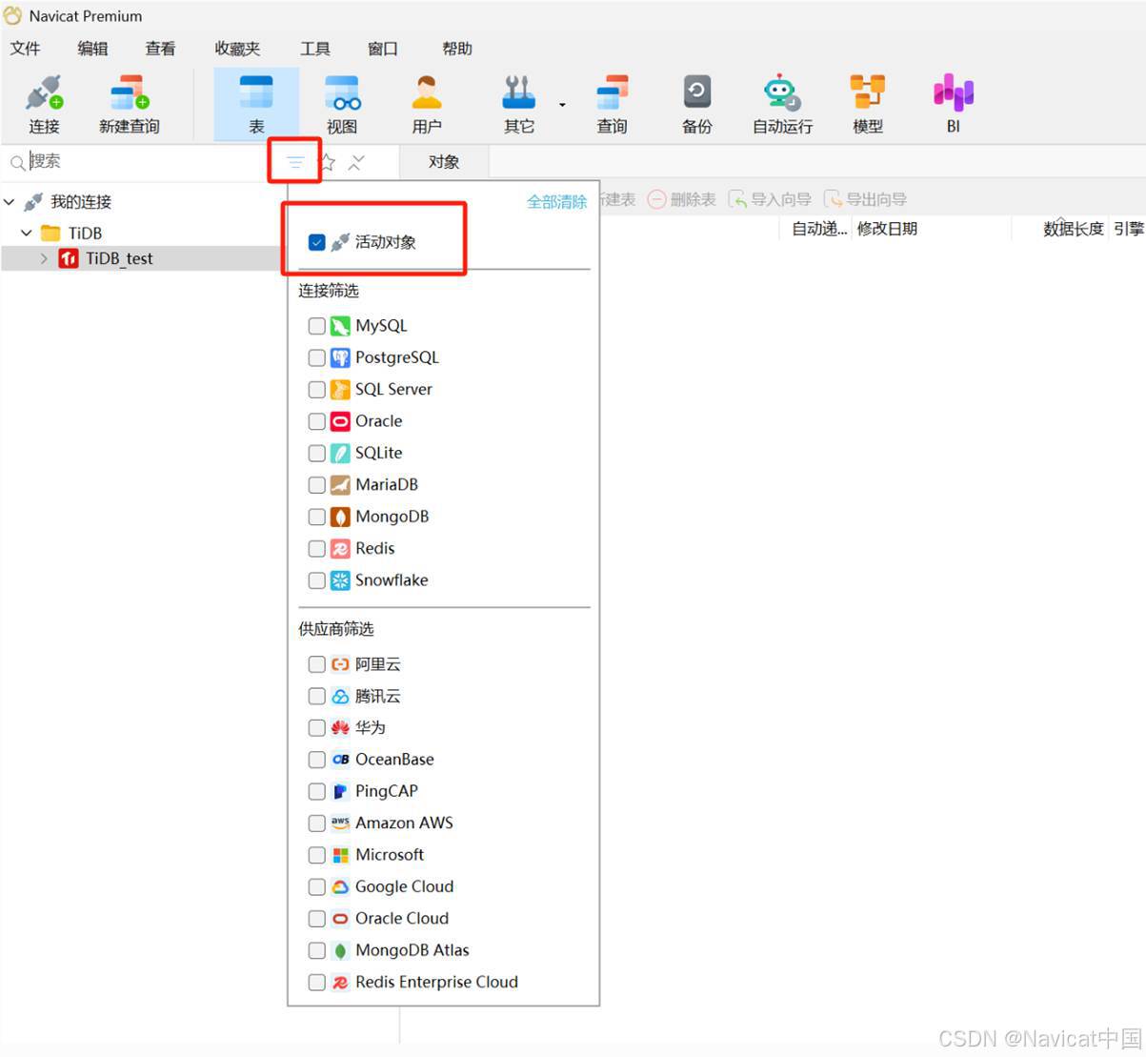The image size is (1146, 1057).
Task: Select the Table toolbar icon
Action: 256,92
